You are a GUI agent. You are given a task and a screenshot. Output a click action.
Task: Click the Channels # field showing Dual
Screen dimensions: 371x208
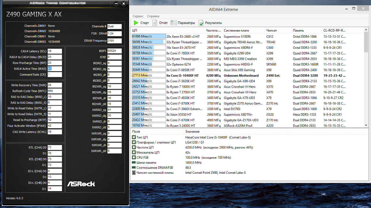click(x=114, y=27)
